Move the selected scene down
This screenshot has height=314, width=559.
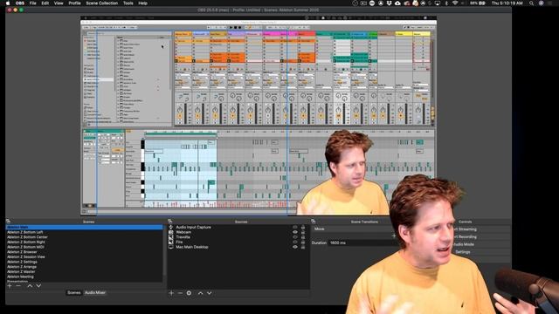pyautogui.click(x=38, y=286)
